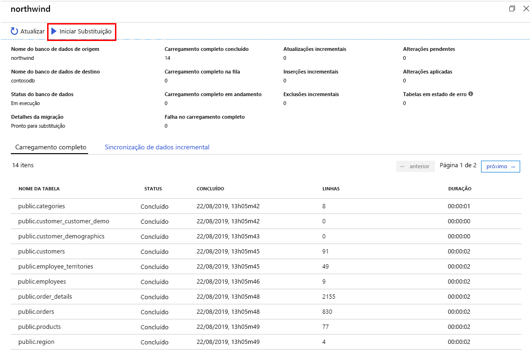
Task: Click Exclusões incrementais label
Action: (x=311, y=94)
